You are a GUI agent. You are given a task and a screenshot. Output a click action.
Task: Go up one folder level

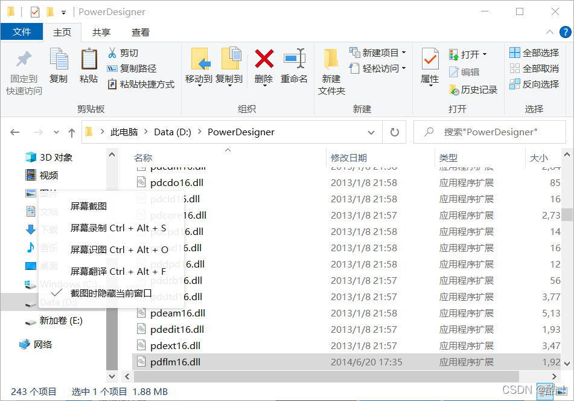[x=72, y=133]
